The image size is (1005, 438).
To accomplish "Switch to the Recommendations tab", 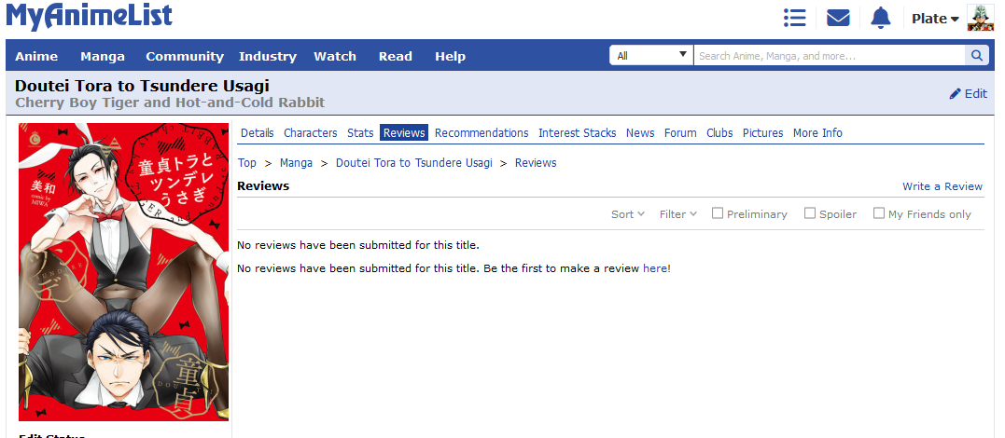I will click(482, 132).
